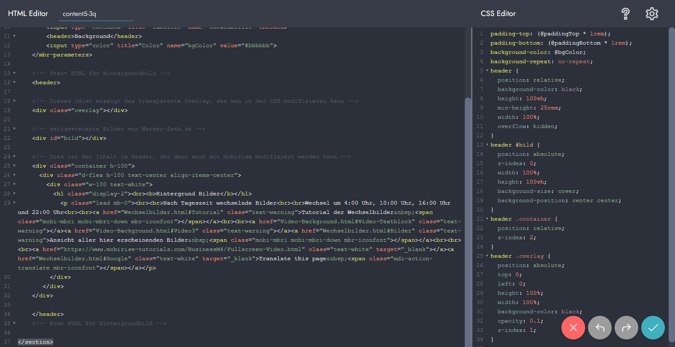Viewport: 675px width, 347px height.
Task: Place cursor on the closing section tag
Action: pyautogui.click(x=35, y=342)
